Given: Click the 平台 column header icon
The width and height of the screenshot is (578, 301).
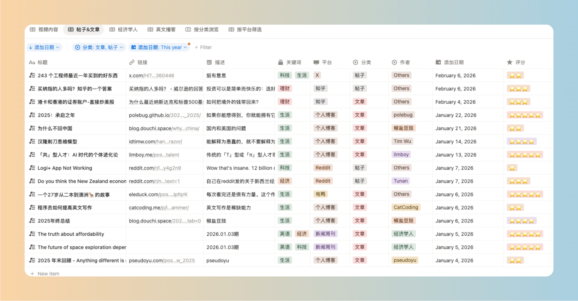Looking at the screenshot, I should (316, 62).
